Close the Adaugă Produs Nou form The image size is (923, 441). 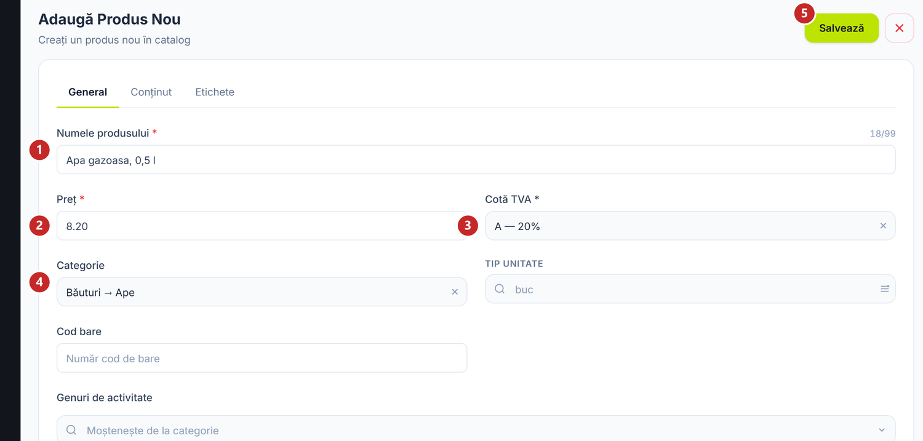coord(900,28)
